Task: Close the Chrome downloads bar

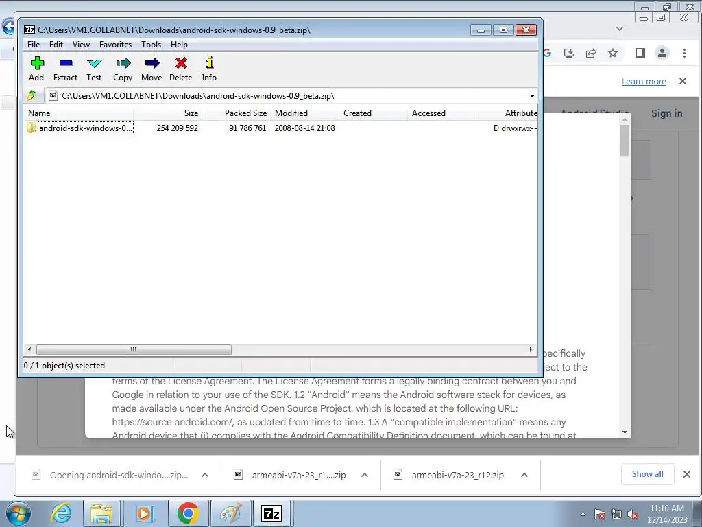Action: pos(687,474)
